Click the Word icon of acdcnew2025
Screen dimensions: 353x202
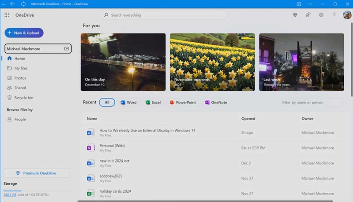[x=90, y=178]
